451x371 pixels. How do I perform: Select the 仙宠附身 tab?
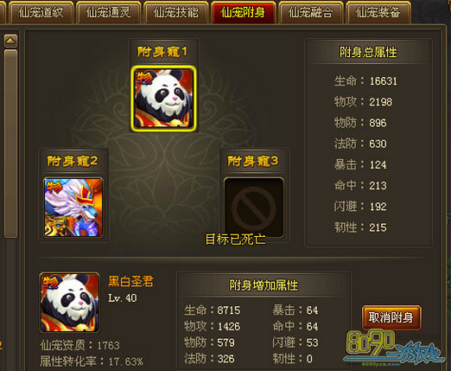[243, 12]
